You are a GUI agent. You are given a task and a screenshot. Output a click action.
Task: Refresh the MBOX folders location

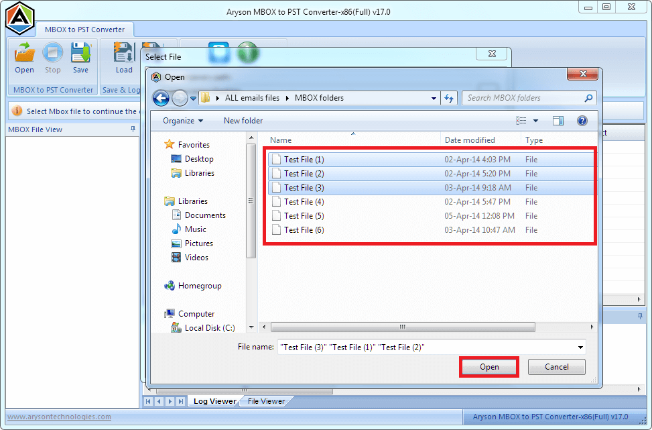449,98
